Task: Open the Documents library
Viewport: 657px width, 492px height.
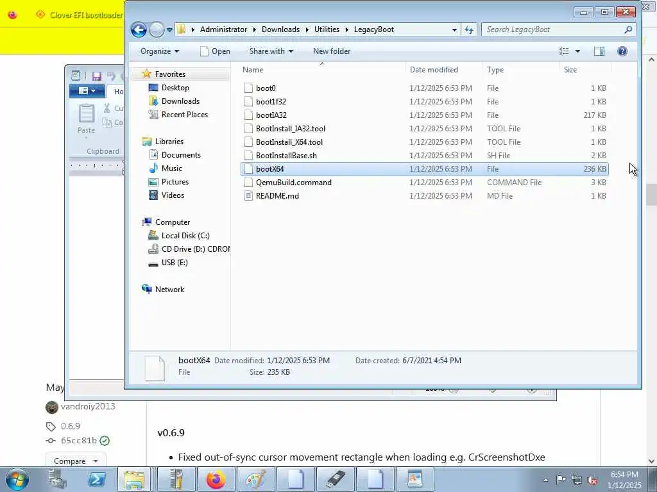Action: 181,155
